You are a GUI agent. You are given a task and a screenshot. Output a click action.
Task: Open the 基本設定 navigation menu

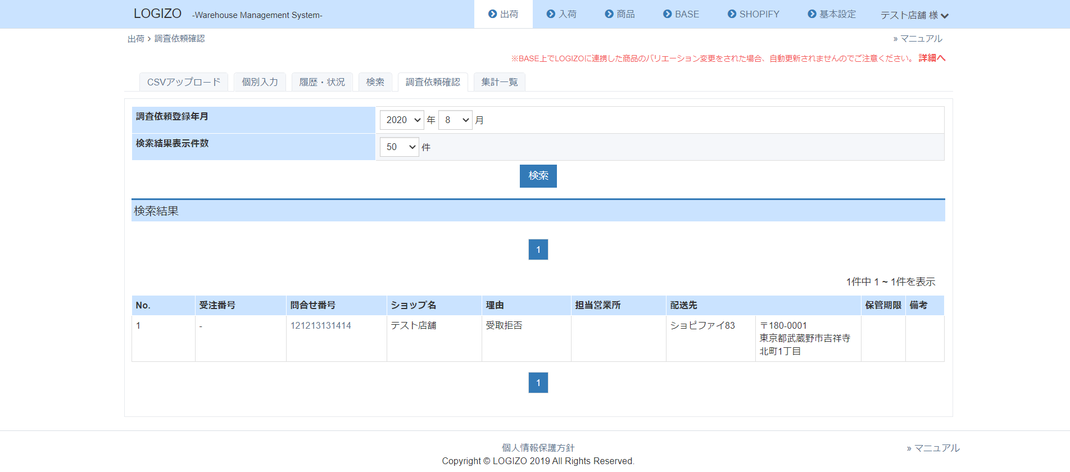coord(832,14)
